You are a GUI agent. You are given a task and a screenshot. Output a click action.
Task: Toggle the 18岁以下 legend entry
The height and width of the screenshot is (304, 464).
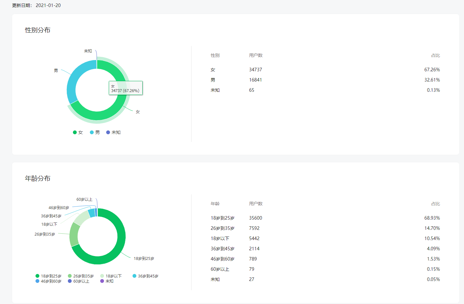(111, 276)
